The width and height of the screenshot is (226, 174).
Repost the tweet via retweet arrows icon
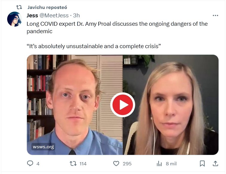click(73, 164)
